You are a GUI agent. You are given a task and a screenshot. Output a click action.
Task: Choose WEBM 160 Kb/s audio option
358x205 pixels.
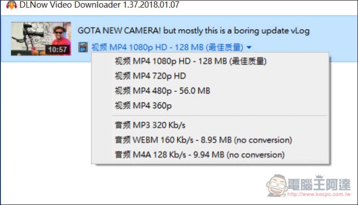(203, 140)
